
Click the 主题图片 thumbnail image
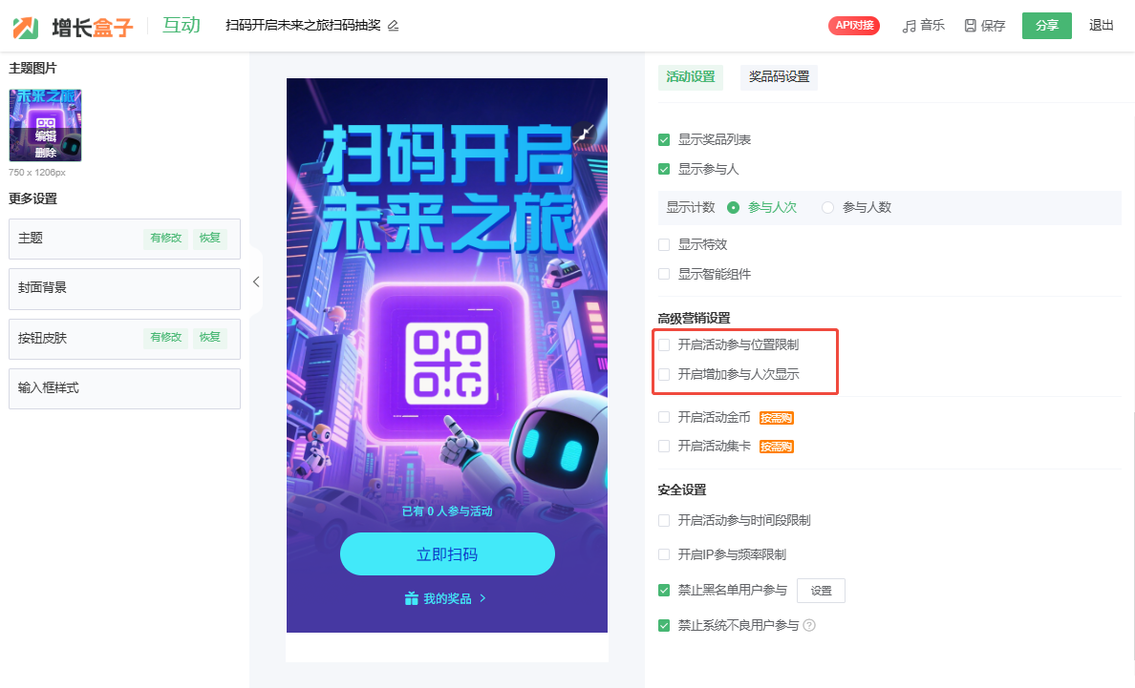click(45, 125)
